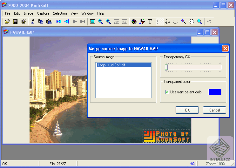Jump to first image in folder
The image size is (236, 168).
[x=58, y=22]
